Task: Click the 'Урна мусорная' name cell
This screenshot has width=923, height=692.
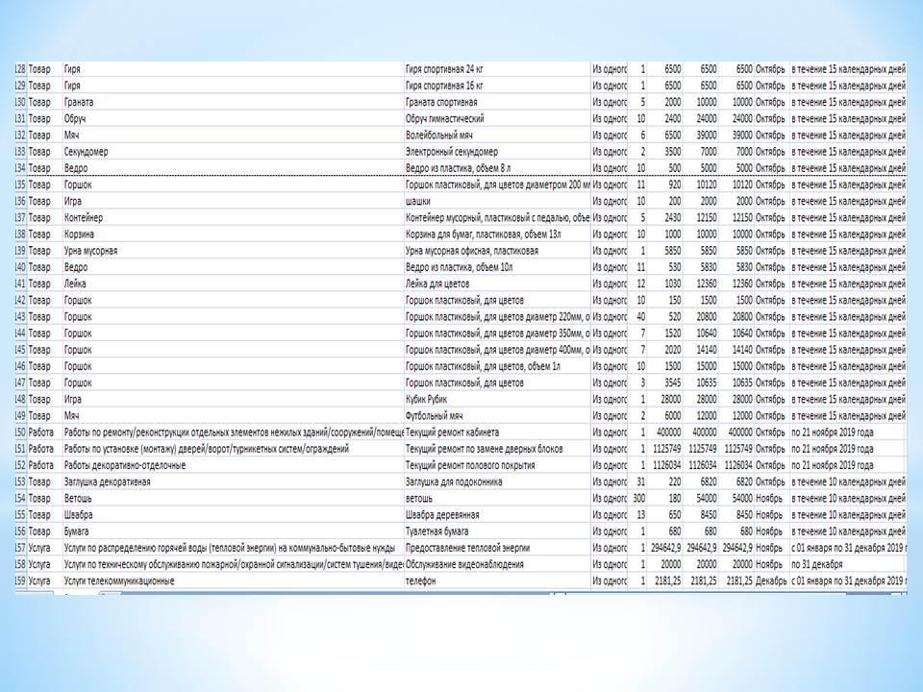Action: tap(233, 250)
